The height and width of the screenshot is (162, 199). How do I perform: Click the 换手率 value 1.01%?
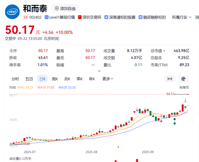click(43, 65)
